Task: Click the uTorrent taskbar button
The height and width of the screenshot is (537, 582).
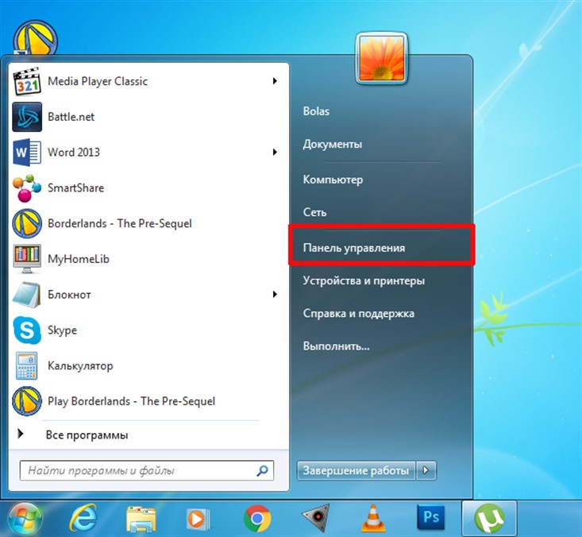Action: point(489,519)
